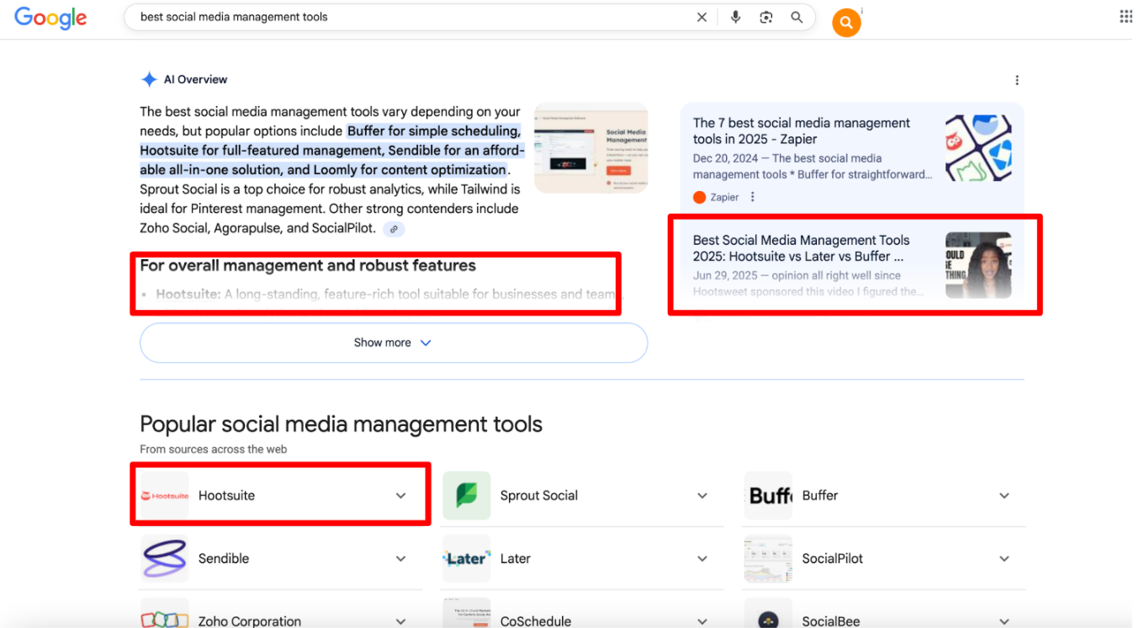1139x628 pixels.
Task: Open Google Lens image search icon
Action: click(766, 17)
